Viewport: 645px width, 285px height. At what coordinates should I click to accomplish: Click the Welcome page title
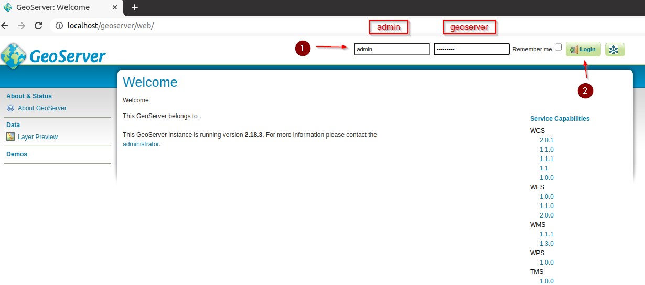point(150,82)
